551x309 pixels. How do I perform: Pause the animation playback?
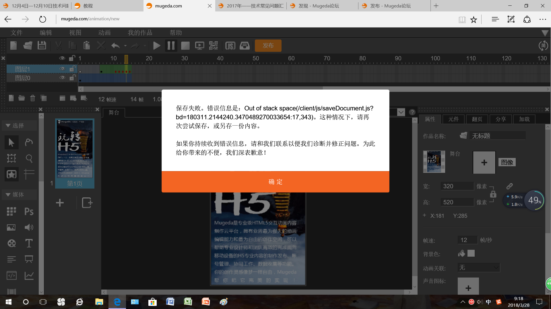171,46
